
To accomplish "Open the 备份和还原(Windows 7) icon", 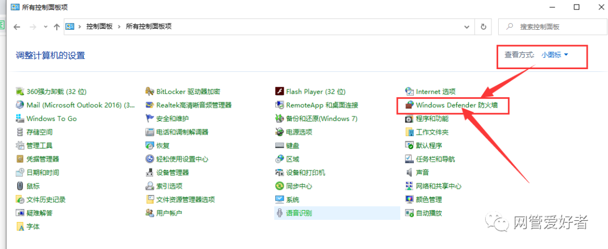I will (x=280, y=119).
